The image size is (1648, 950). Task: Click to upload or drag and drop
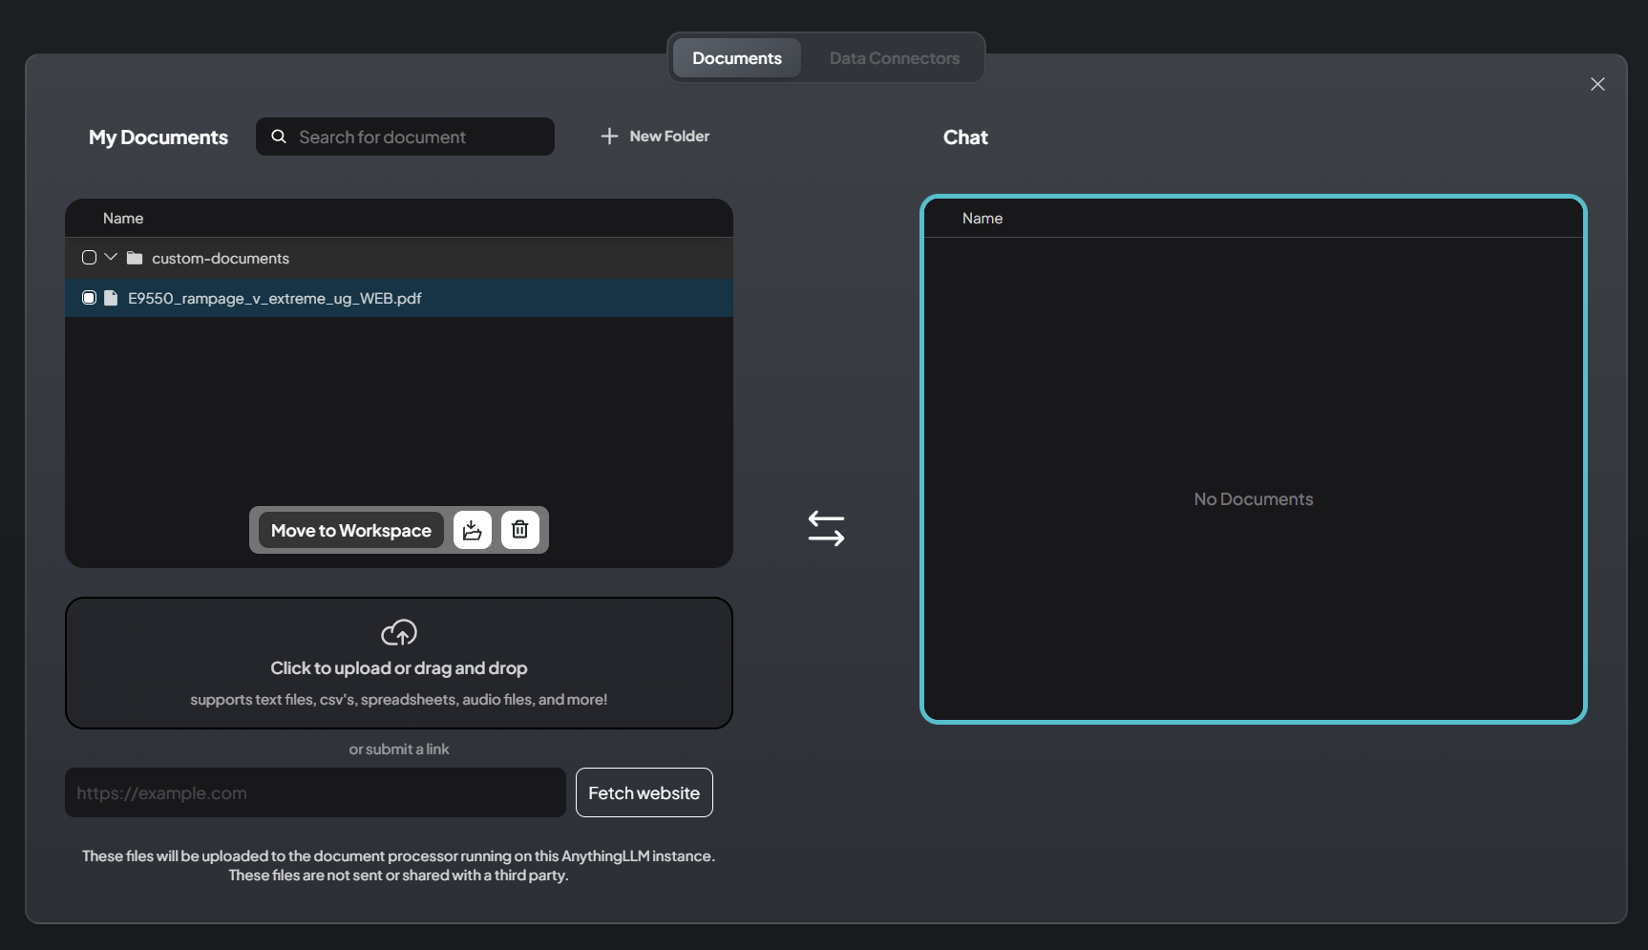(x=399, y=663)
